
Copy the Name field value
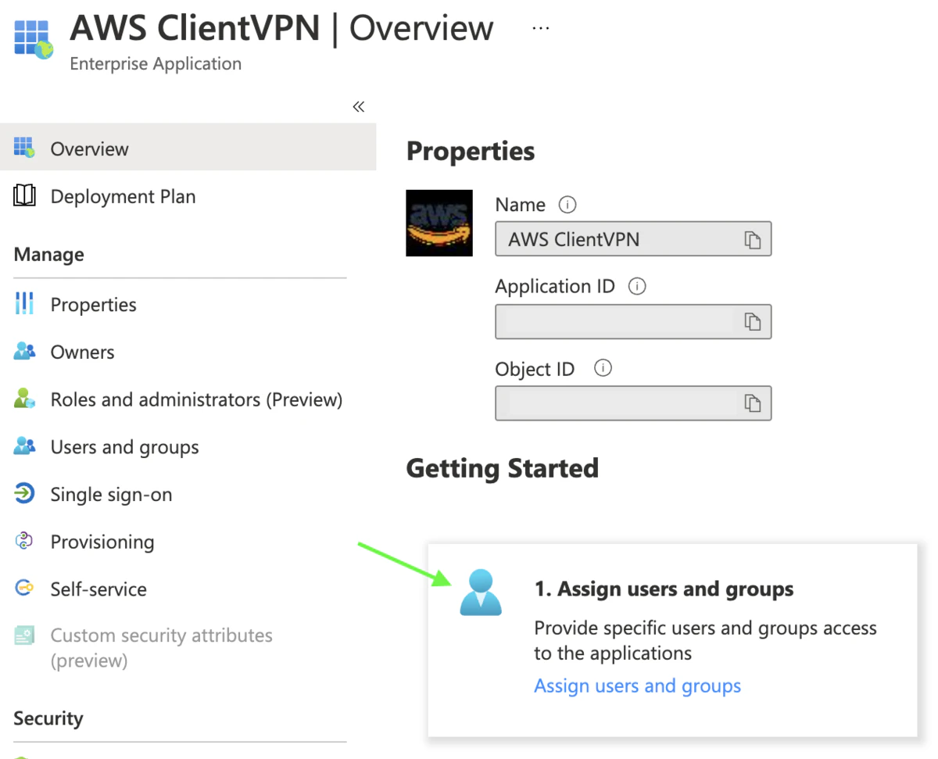pos(752,240)
